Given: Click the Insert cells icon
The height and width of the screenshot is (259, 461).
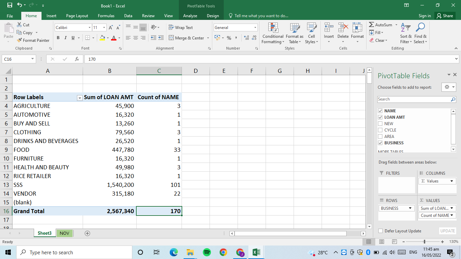Looking at the screenshot, I should (329, 28).
